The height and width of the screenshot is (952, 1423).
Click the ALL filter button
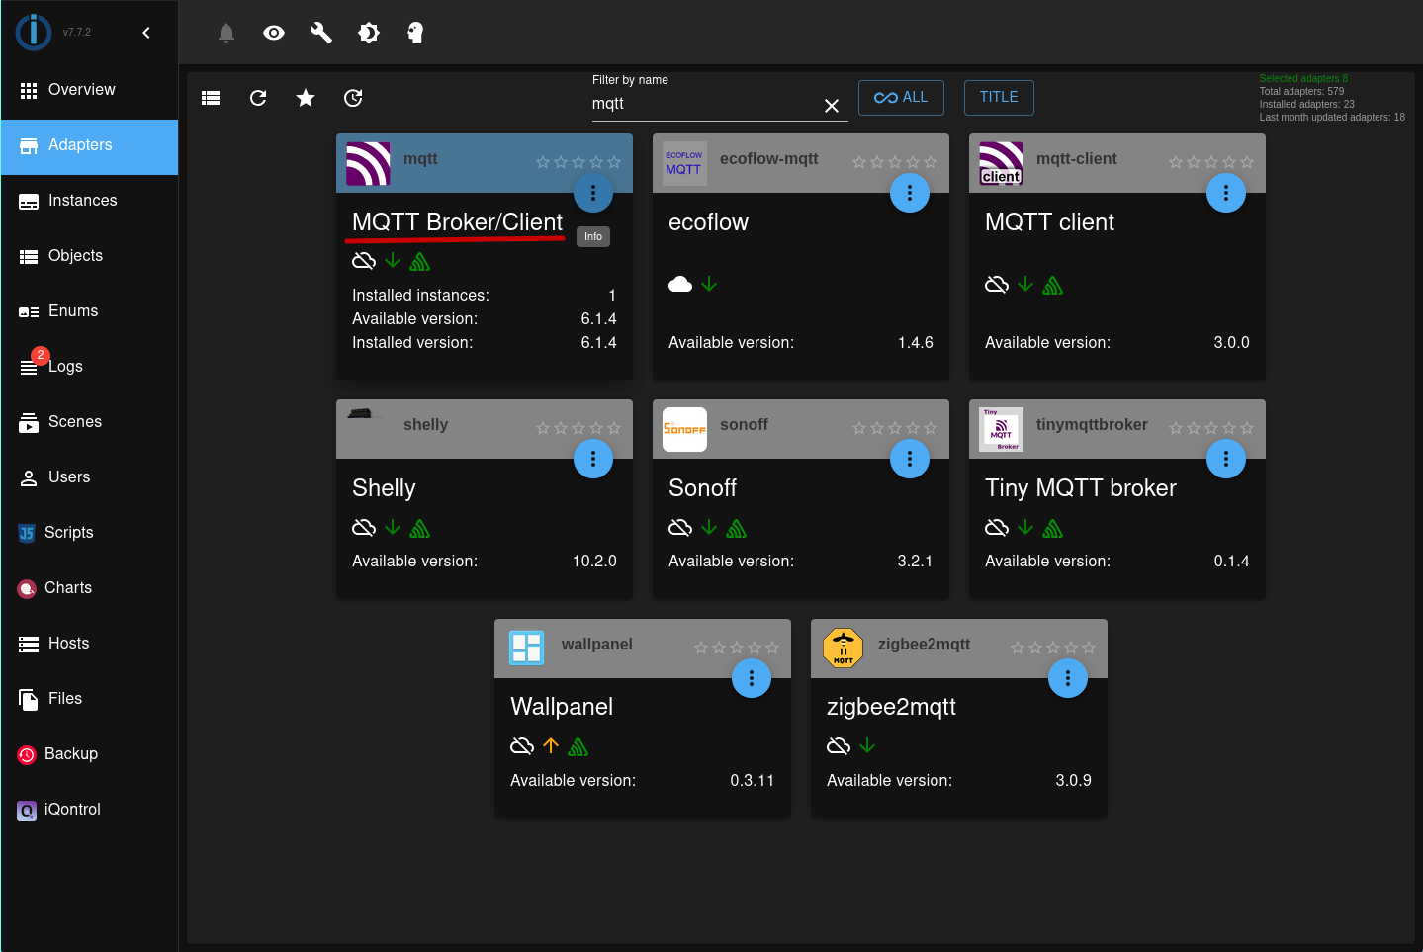901,97
